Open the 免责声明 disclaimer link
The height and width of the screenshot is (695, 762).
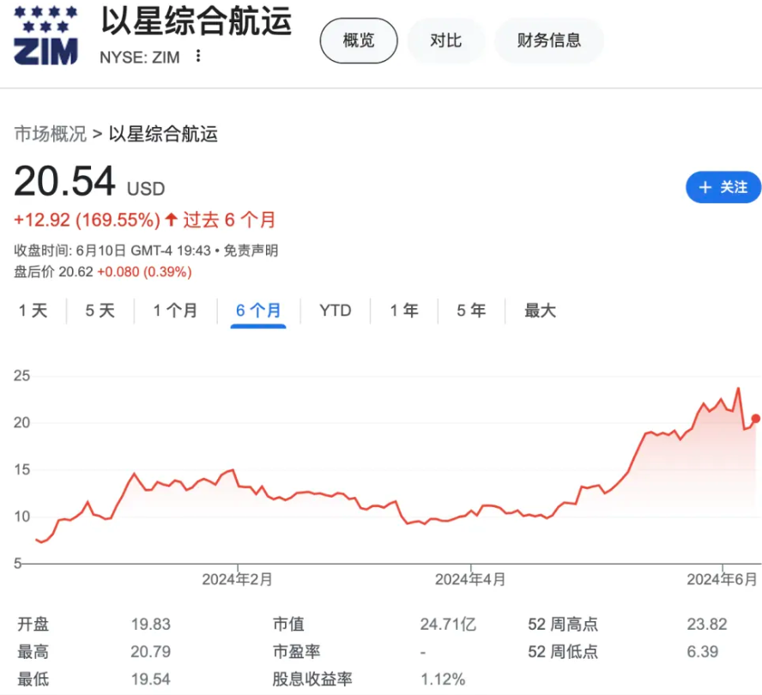[x=251, y=251]
